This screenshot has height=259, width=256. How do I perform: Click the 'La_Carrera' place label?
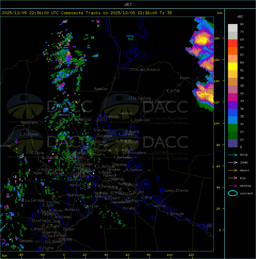(34, 200)
